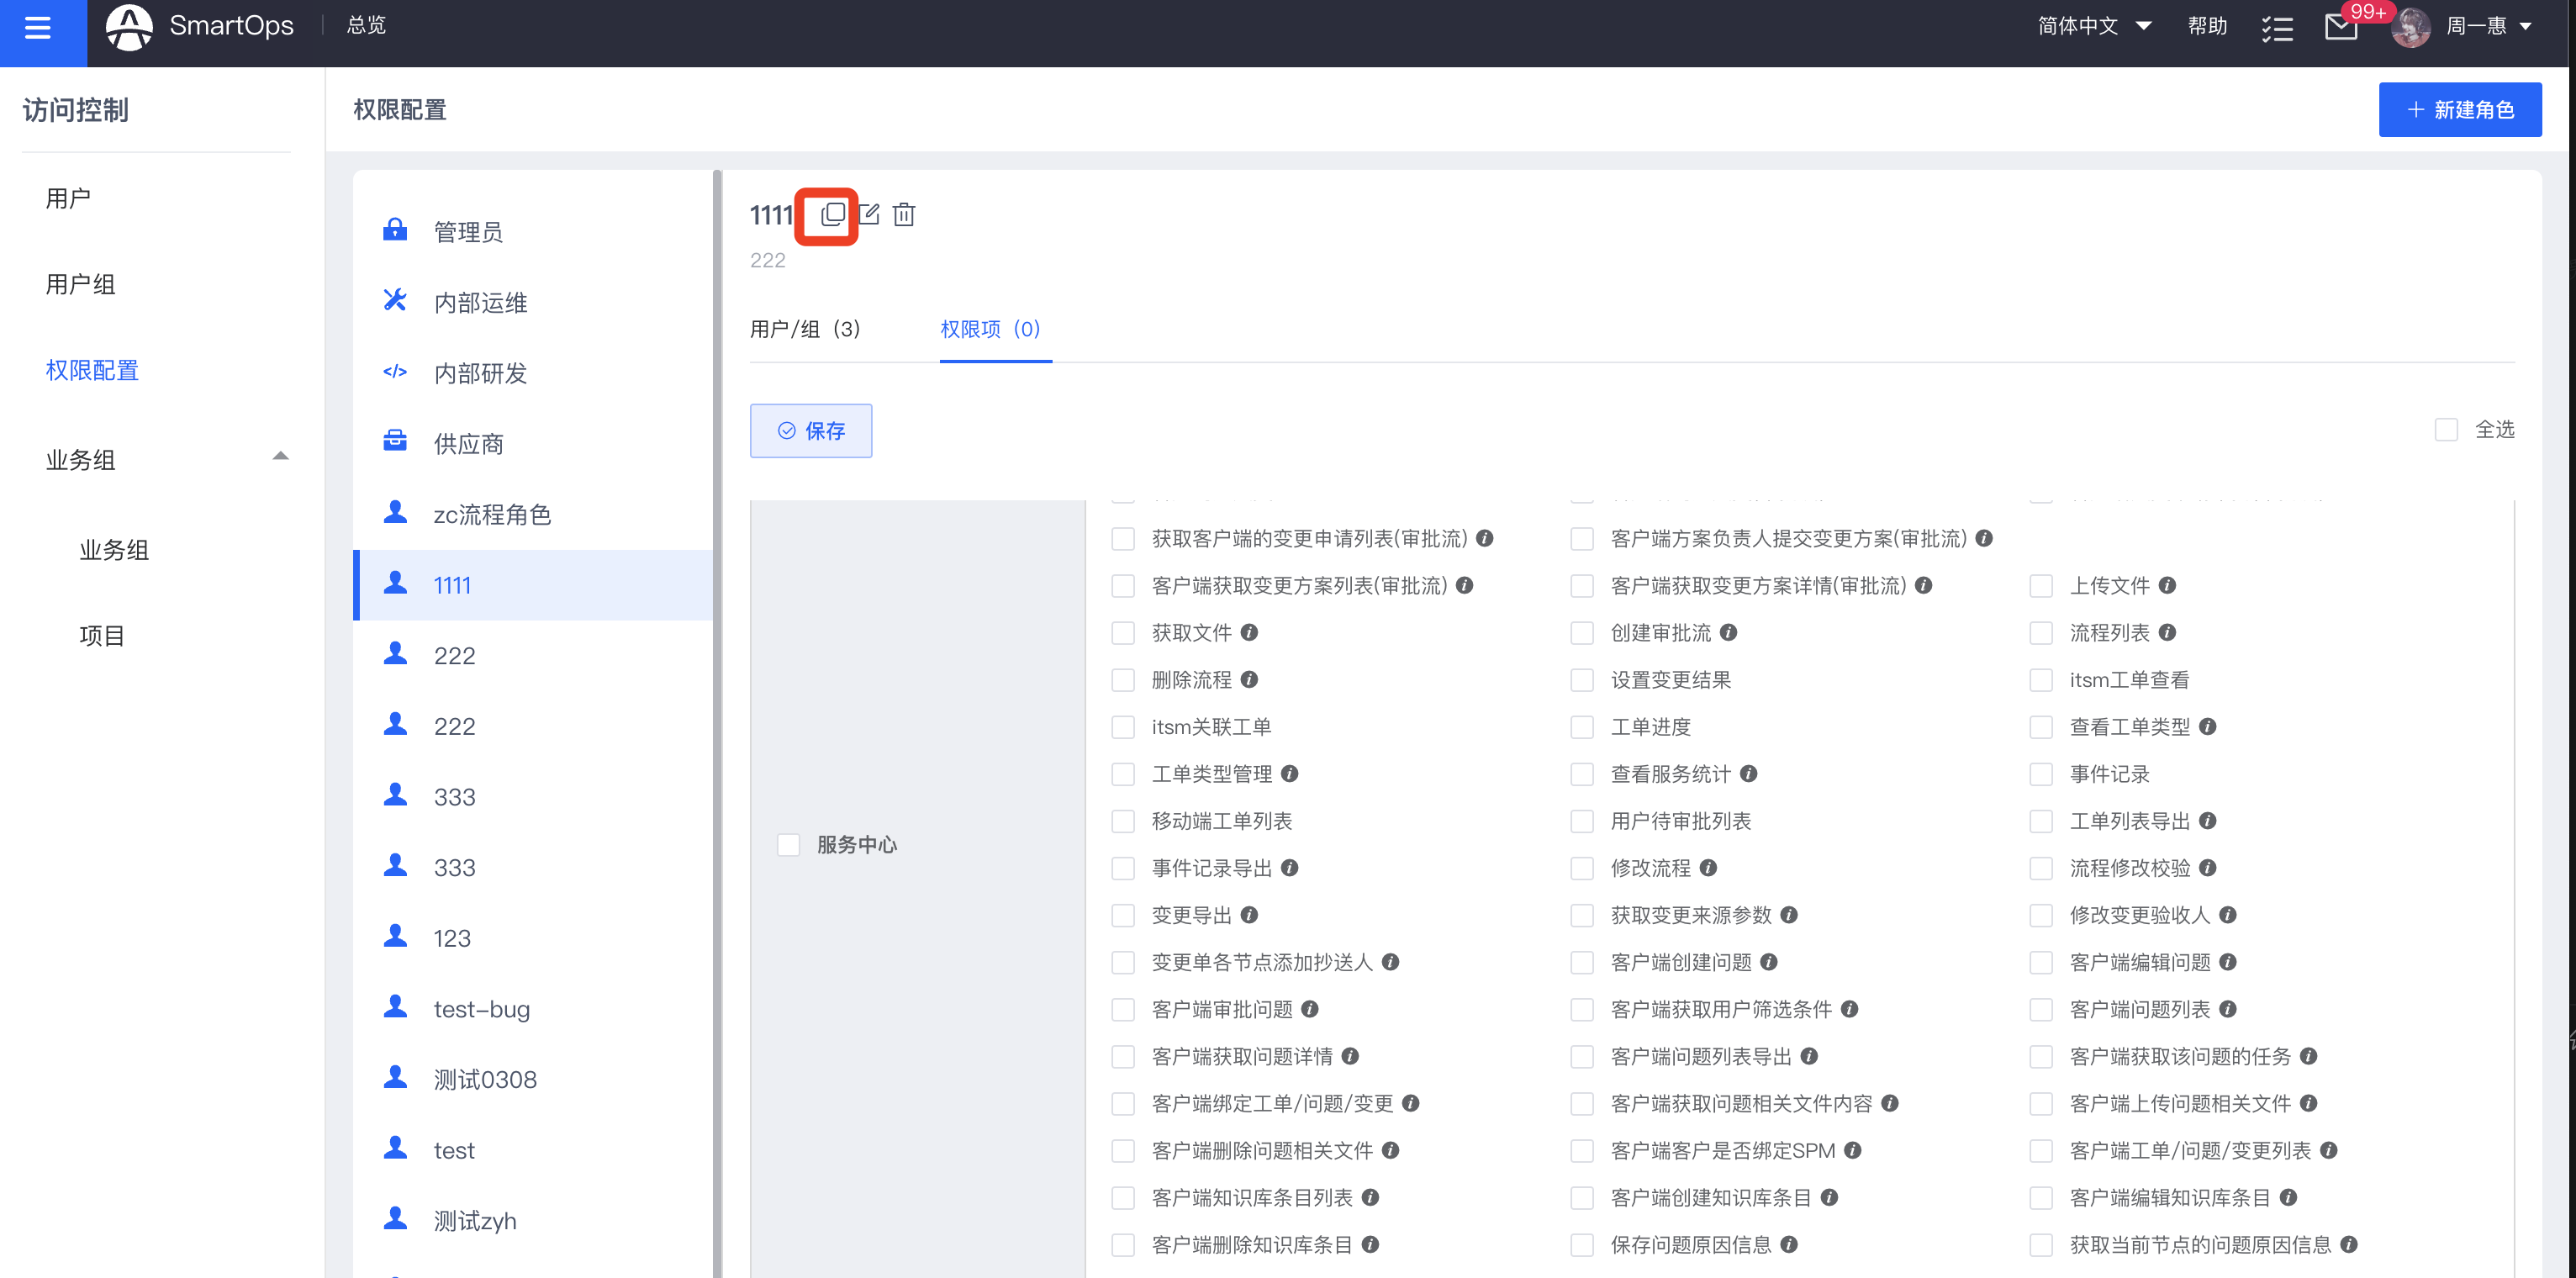Select role 测试zyh in the role list
The height and width of the screenshot is (1278, 2576).
click(x=474, y=1220)
